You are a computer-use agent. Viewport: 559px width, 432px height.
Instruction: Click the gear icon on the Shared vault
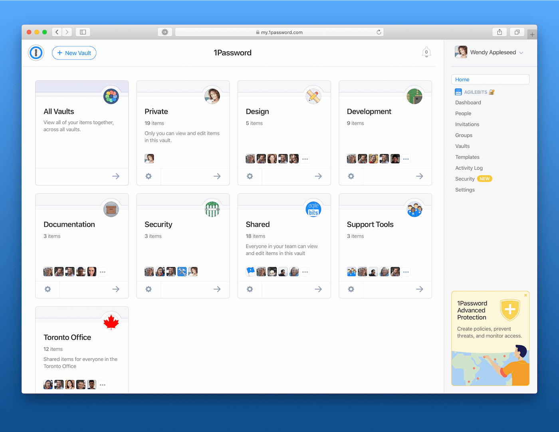250,289
